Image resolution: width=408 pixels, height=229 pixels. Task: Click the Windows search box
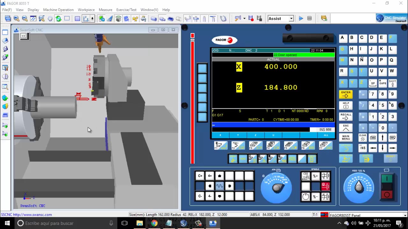click(65, 223)
